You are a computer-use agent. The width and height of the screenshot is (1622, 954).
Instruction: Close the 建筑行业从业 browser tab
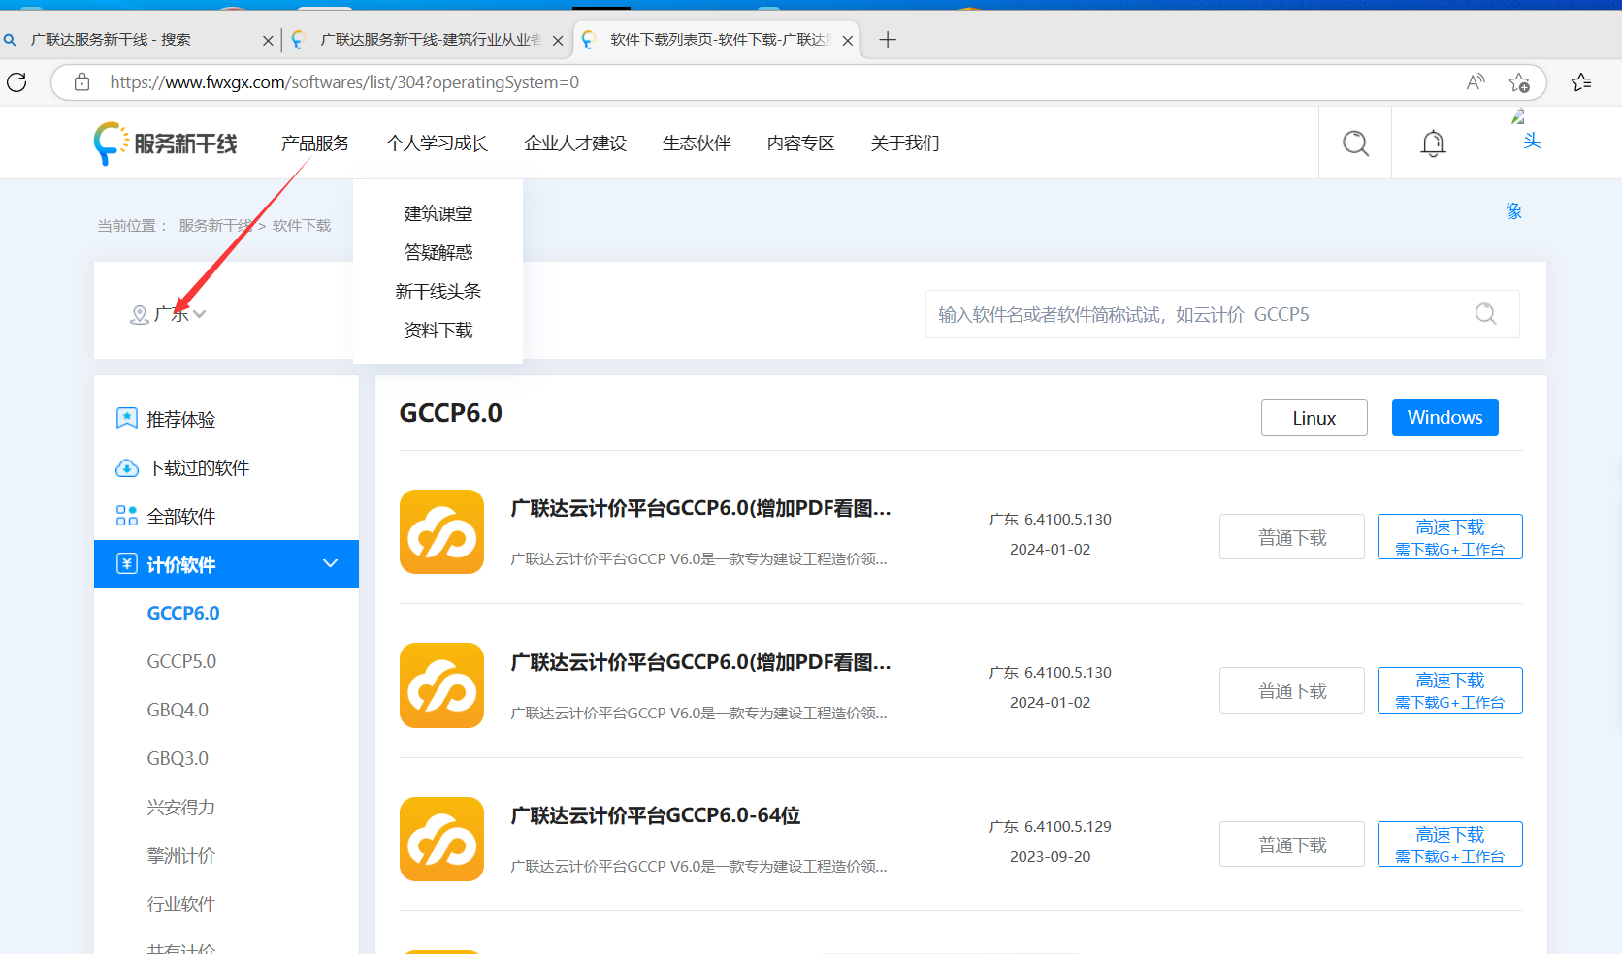[558, 41]
